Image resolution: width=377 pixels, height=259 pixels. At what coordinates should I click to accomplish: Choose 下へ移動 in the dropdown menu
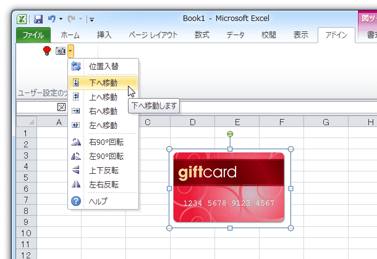point(103,83)
